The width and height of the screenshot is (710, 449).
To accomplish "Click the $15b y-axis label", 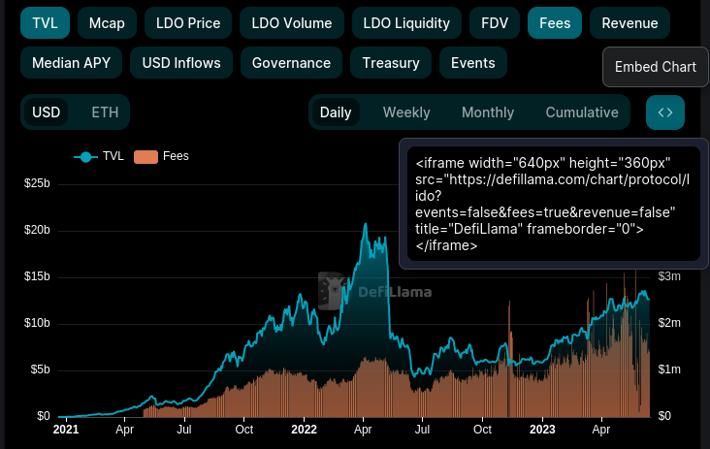I will (x=37, y=276).
